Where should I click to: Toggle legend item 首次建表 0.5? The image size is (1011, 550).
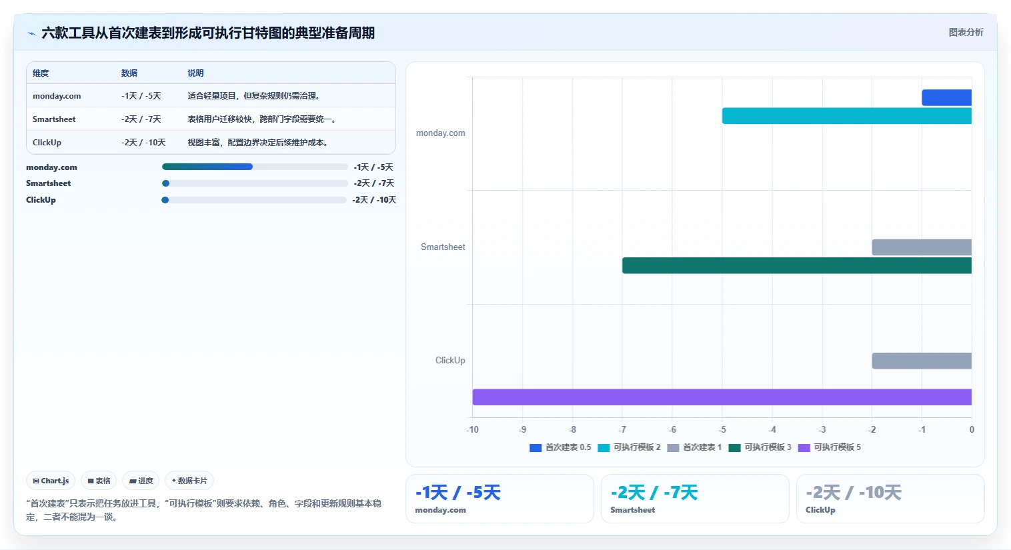coord(560,447)
